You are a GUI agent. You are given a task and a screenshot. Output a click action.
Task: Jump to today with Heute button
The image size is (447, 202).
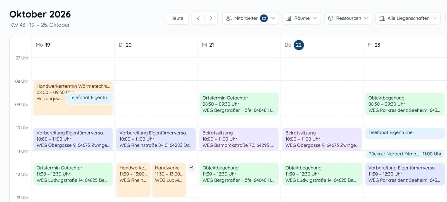(177, 18)
